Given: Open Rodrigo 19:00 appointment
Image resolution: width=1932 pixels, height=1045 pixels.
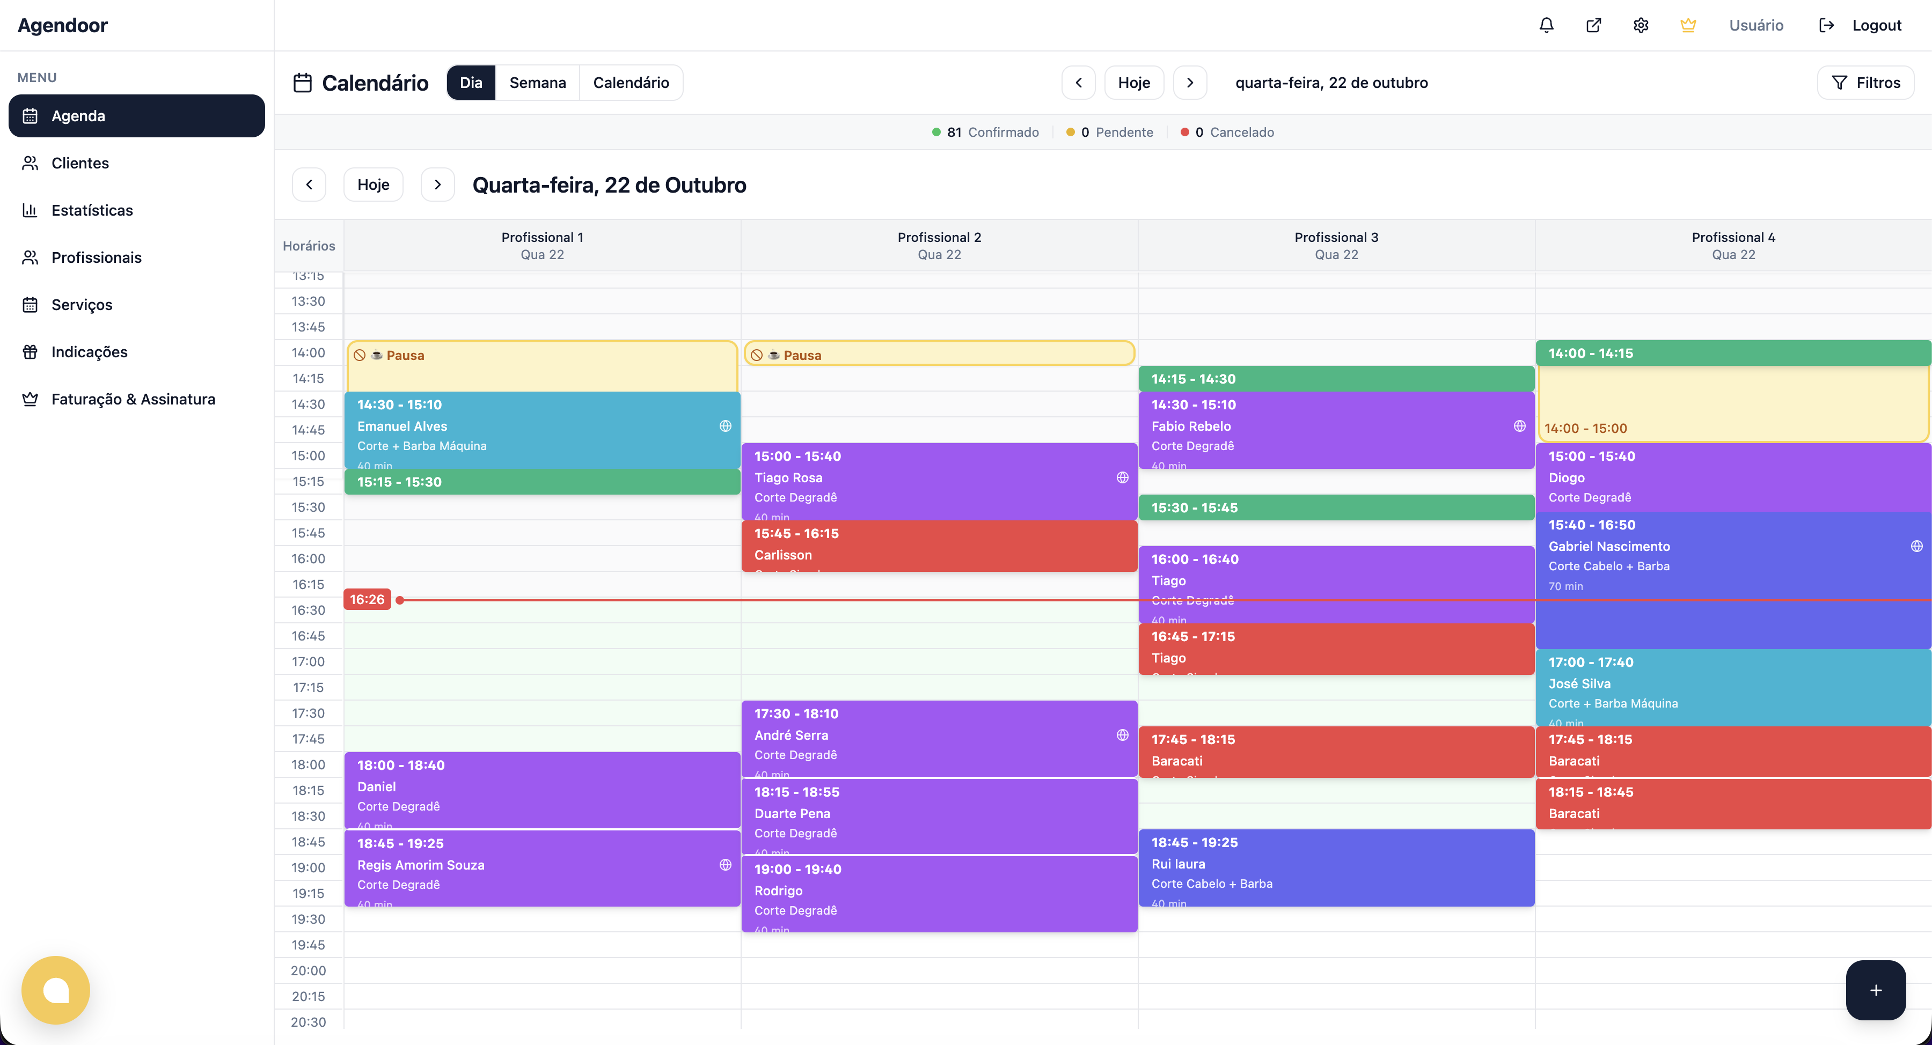Looking at the screenshot, I should pos(939,894).
